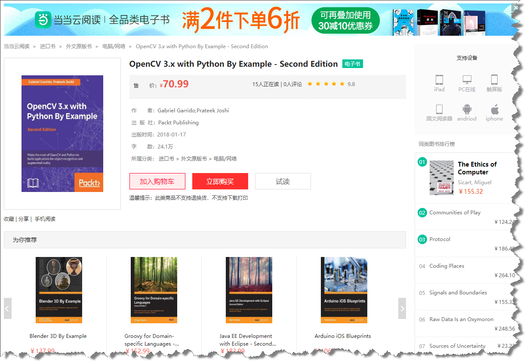The height and width of the screenshot is (362, 526).
Task: Click the 触屏版 phone icon
Action: pyautogui.click(x=494, y=80)
